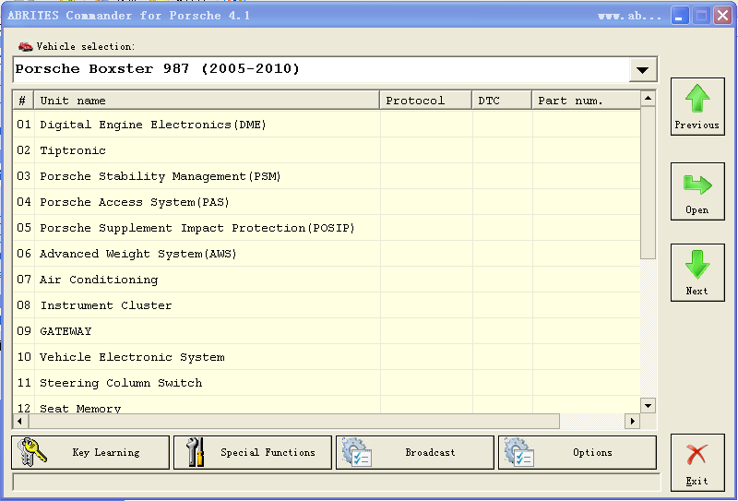Close the ABRITES Commander window
The image size is (738, 501).
(722, 16)
